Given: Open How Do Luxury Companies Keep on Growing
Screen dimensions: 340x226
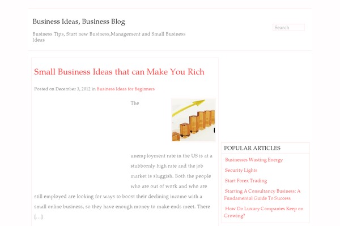Looking at the screenshot, I should pyautogui.click(x=263, y=212).
